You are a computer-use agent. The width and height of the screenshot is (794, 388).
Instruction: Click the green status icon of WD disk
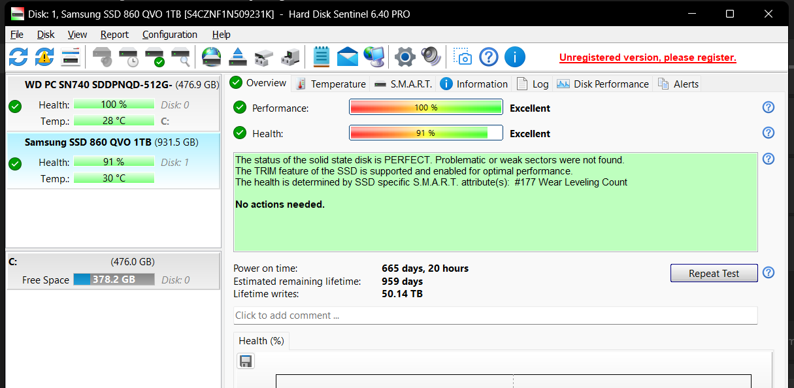tap(16, 106)
